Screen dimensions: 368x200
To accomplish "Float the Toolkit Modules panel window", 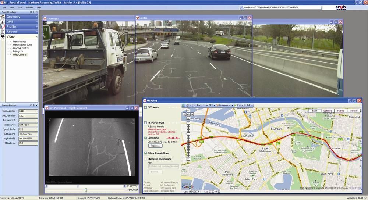I will 31,12.
